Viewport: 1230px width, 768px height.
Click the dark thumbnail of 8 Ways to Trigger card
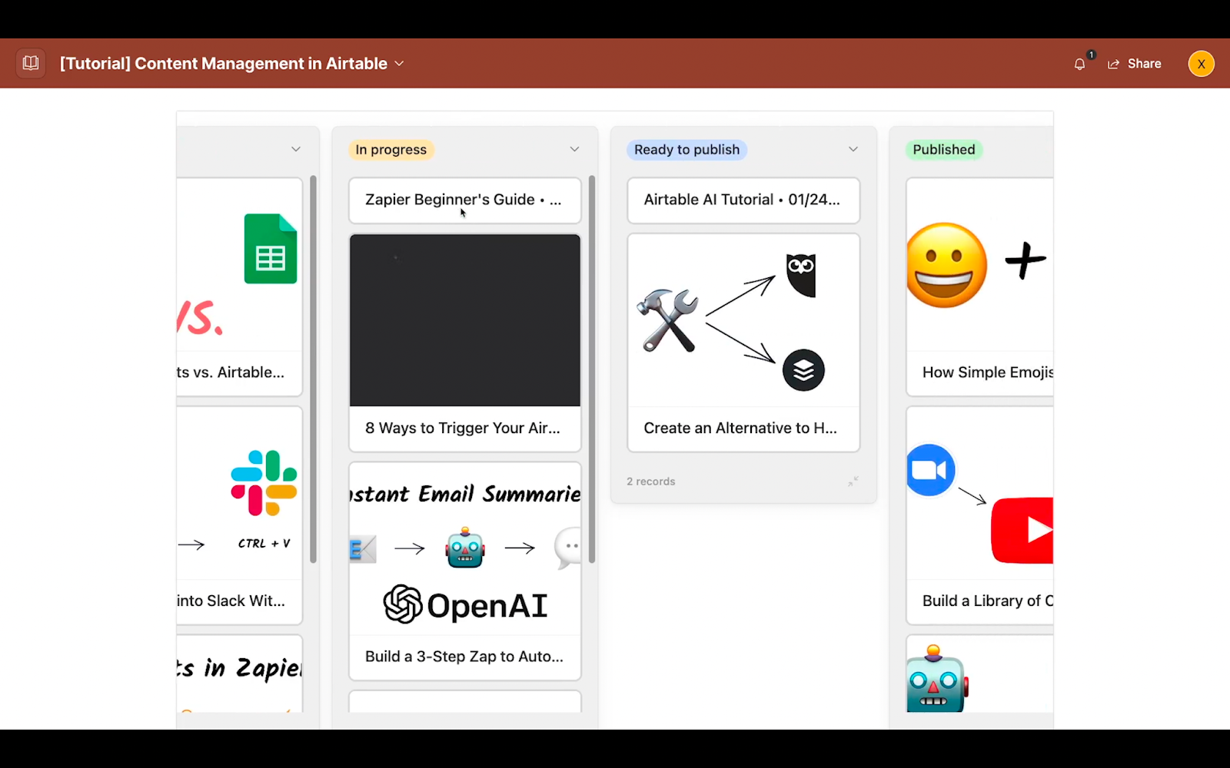pos(465,320)
